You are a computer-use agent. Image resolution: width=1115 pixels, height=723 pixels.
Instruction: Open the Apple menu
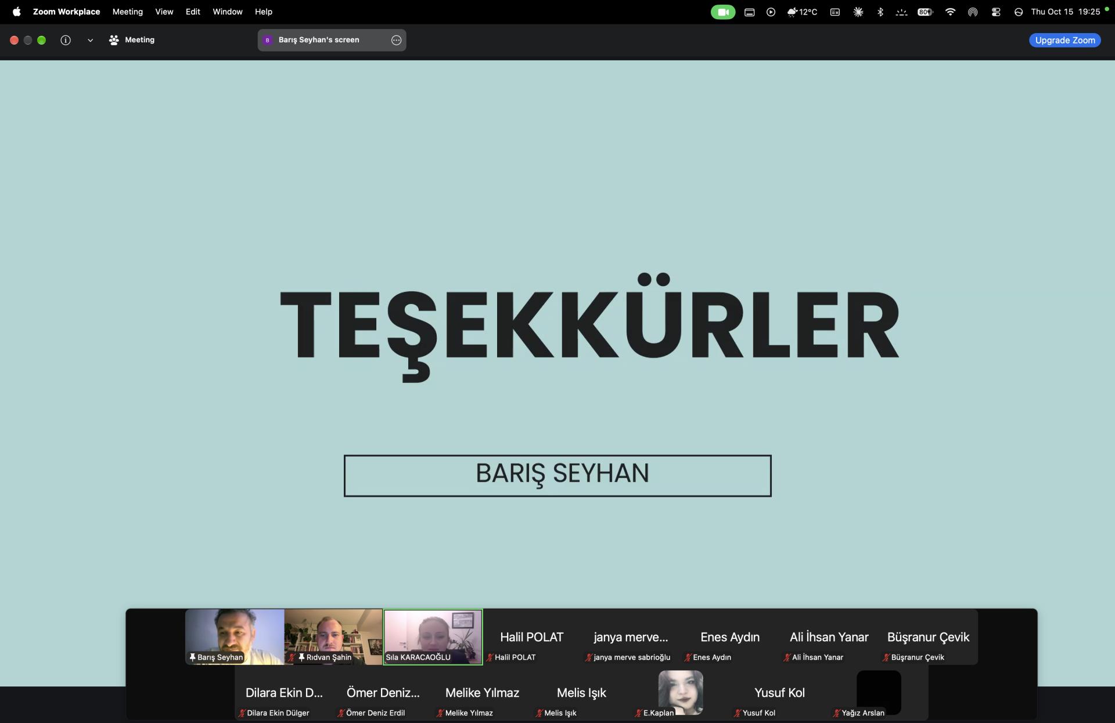17,12
